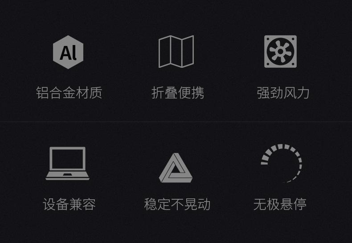
Task: Click the 稳定不晃动 text
Action: (x=177, y=204)
